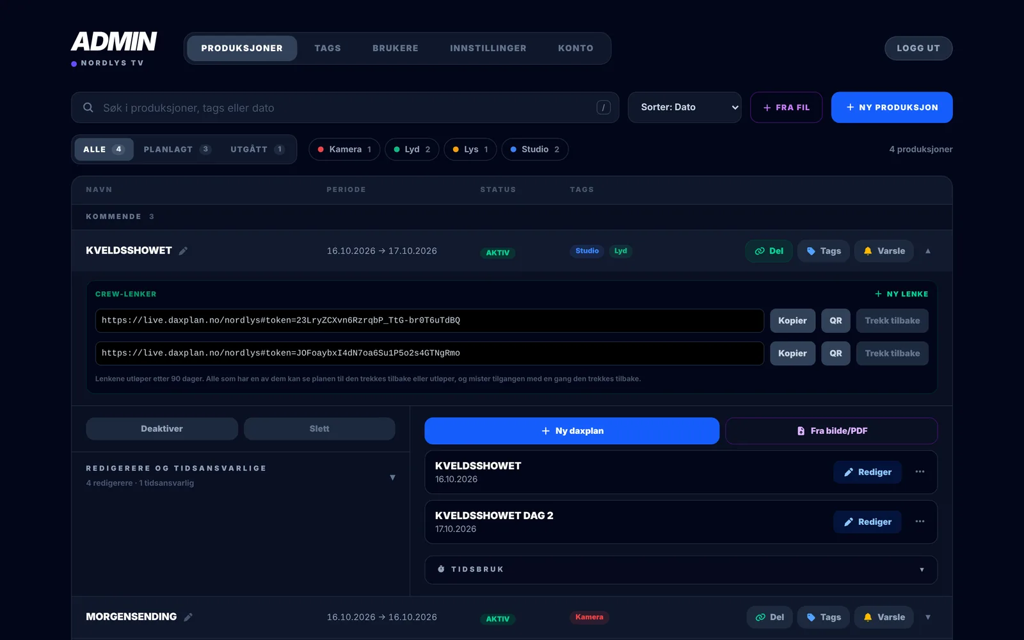Image resolution: width=1024 pixels, height=640 pixels.
Task: Select the Utgått filter tab
Action: click(257, 149)
